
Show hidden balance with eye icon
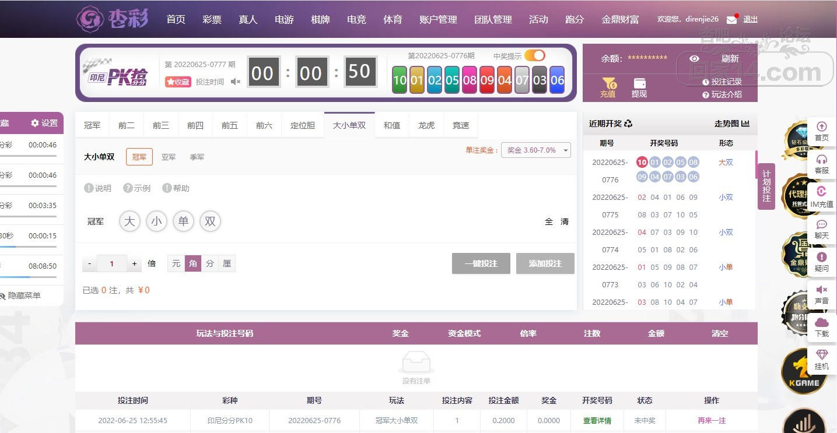tap(694, 58)
